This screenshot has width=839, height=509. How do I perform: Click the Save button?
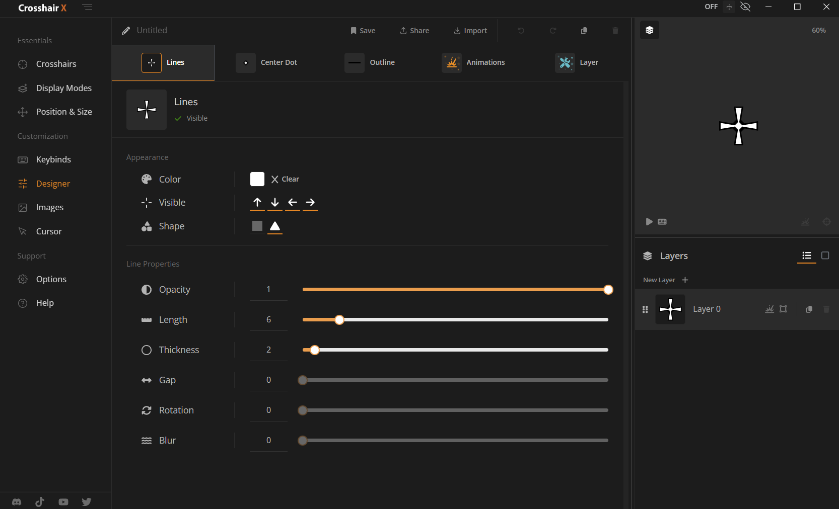(x=363, y=31)
